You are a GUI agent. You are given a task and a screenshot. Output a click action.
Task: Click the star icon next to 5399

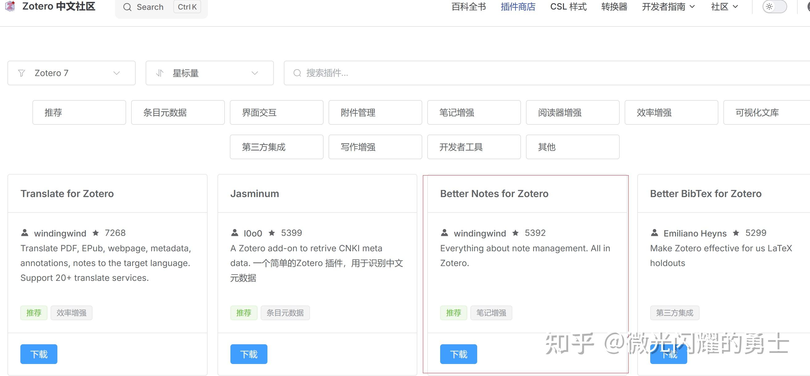click(272, 233)
